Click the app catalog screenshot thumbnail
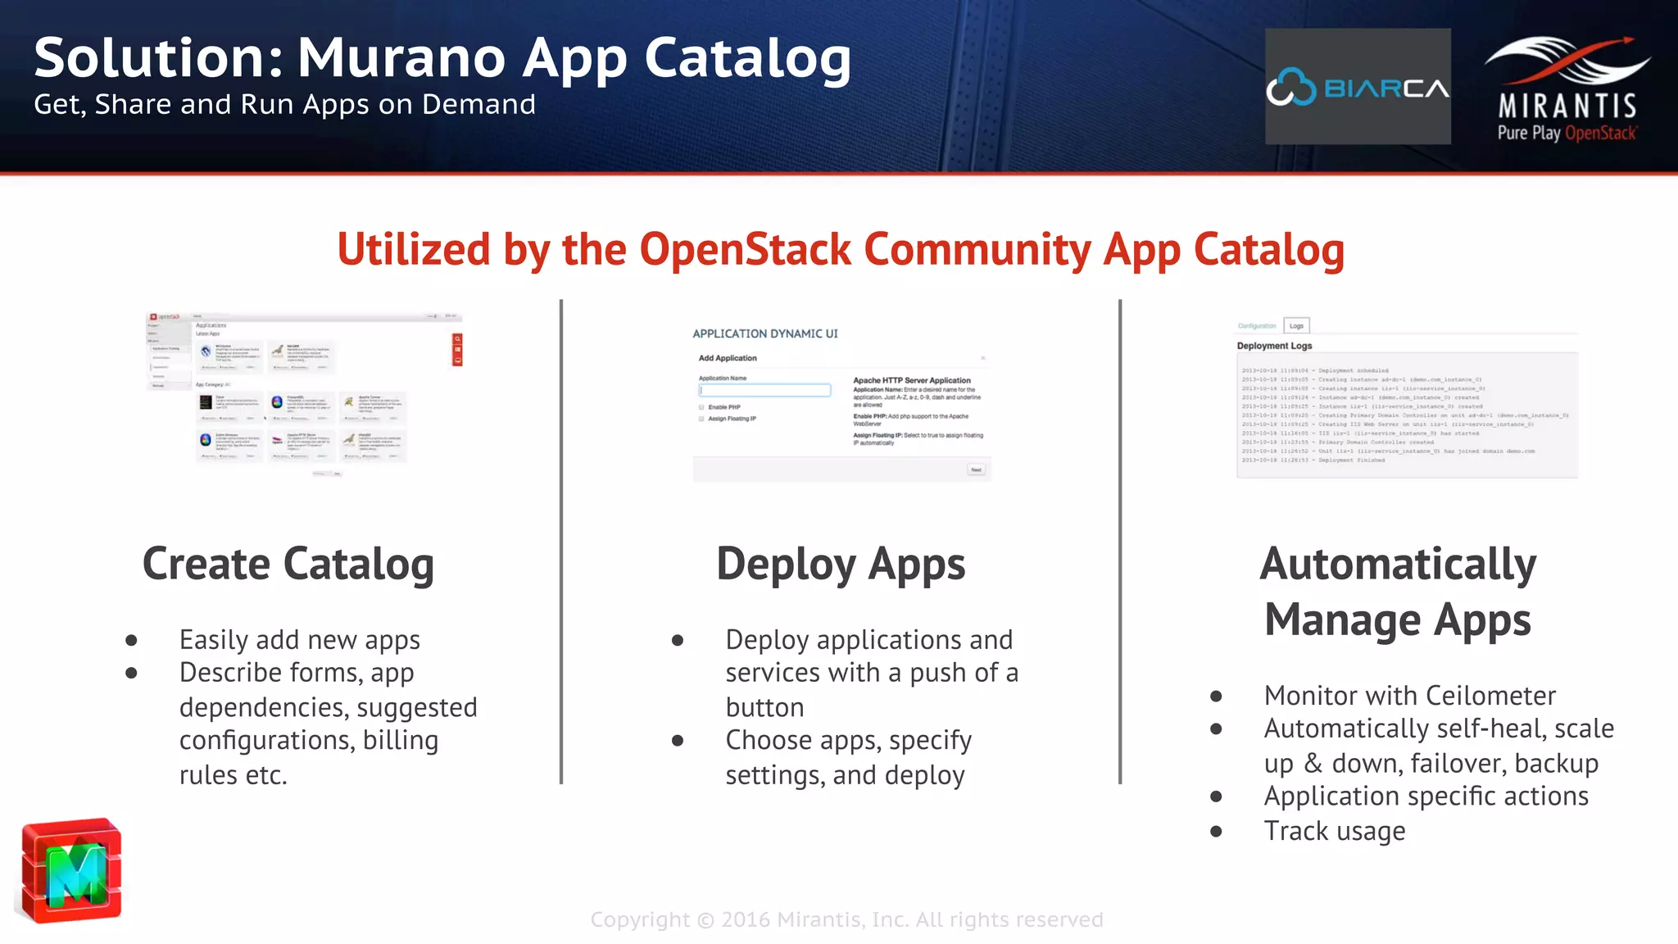The image size is (1678, 944). pos(303,393)
